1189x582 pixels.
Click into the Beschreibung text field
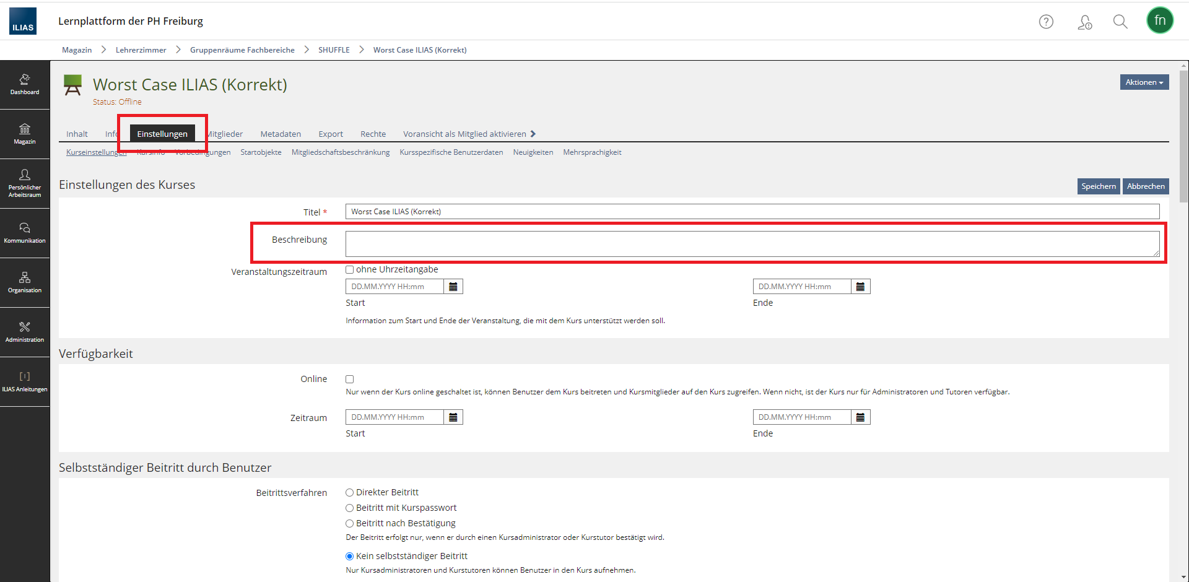coord(752,244)
